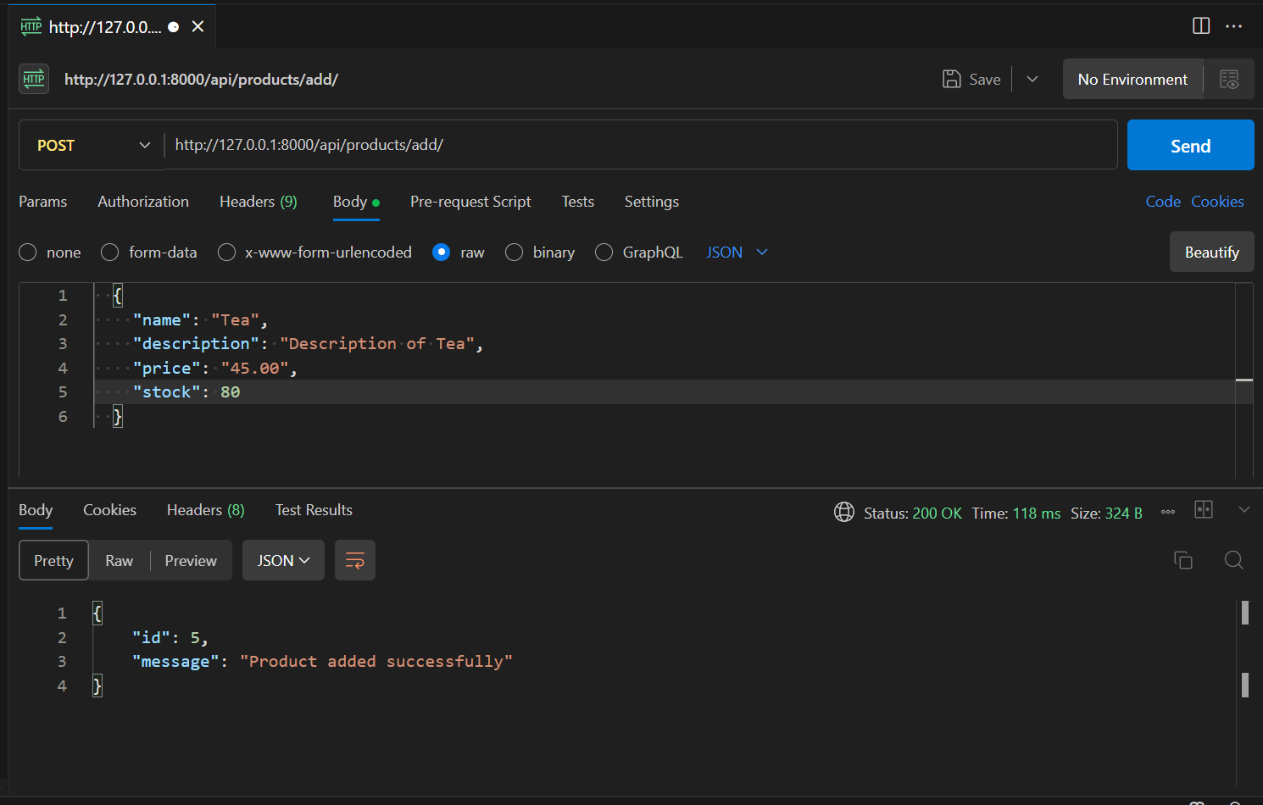Select the form-data radio button
The width and height of the screenshot is (1263, 805).
click(110, 253)
